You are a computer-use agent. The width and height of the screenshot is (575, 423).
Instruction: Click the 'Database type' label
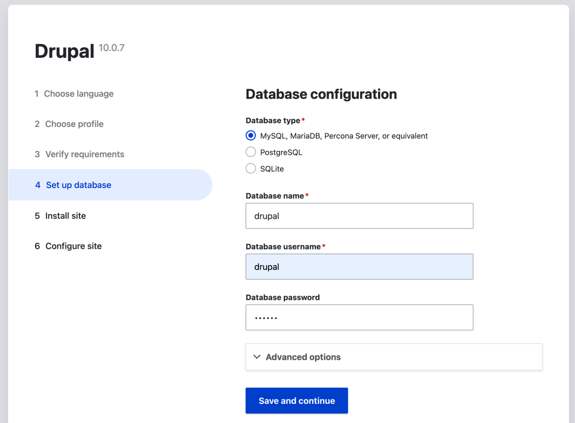[273, 120]
